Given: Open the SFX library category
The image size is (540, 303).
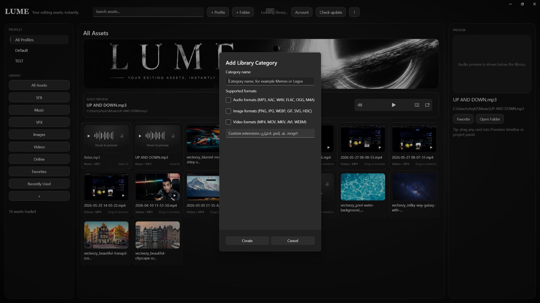Looking at the screenshot, I should tap(39, 98).
